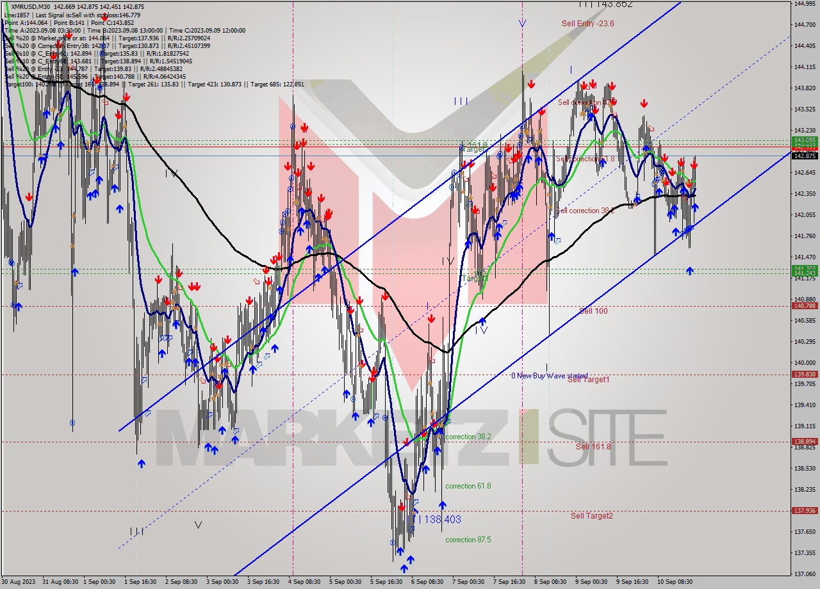
Task: Click the green 'correction 61.8' label
Action: 468,486
